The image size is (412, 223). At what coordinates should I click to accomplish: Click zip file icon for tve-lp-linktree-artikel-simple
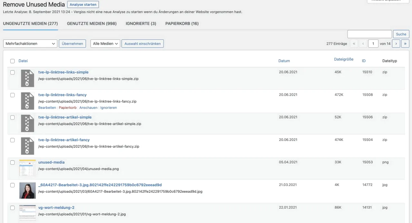click(27, 123)
